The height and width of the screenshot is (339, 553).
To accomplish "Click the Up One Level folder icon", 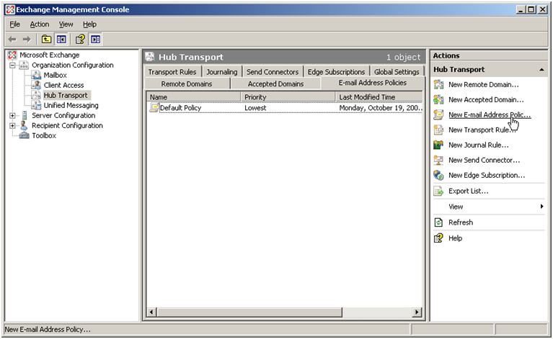I will 46,39.
